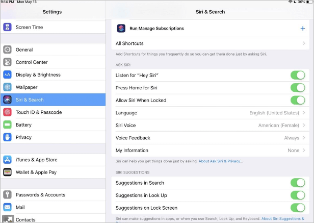
Task: Tap the Touch ID fingerprint icon
Action: pyautogui.click(x=7, y=112)
